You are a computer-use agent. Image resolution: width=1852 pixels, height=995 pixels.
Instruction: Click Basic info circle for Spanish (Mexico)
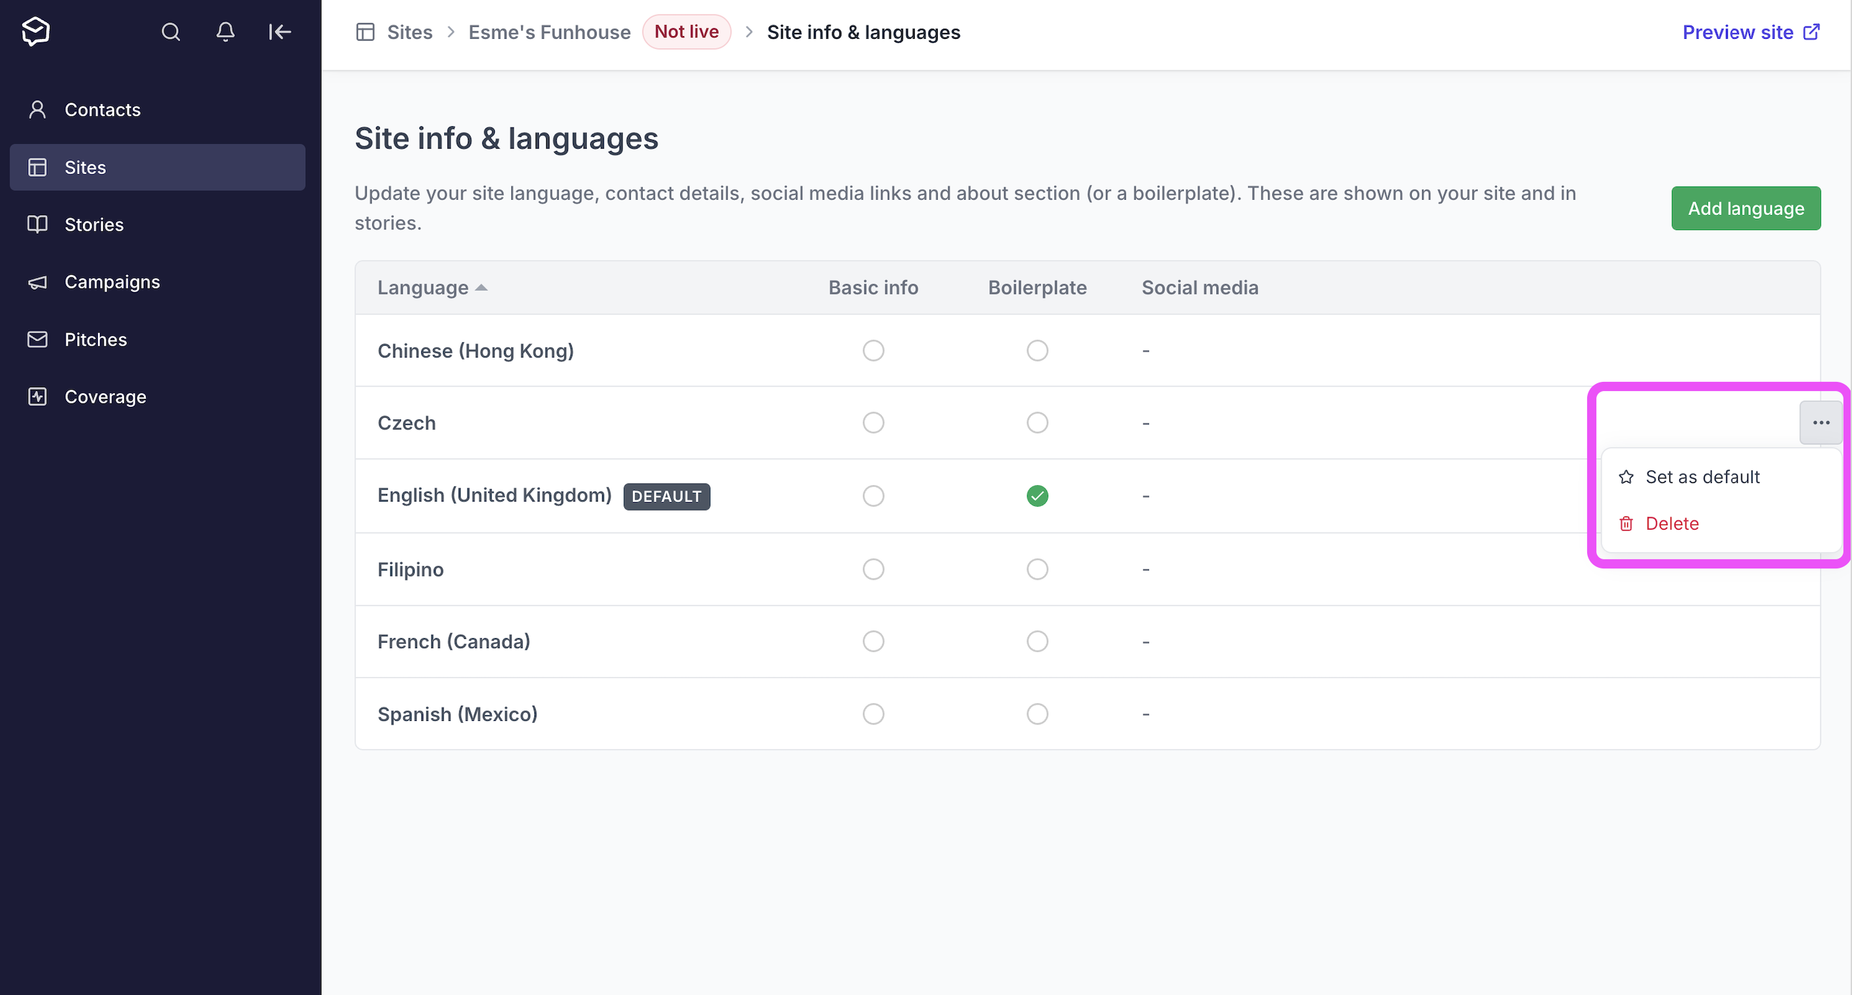(873, 714)
